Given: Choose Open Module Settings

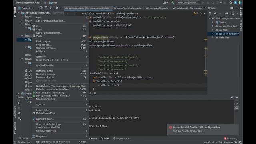Looking at the screenshot, I should [60, 124].
